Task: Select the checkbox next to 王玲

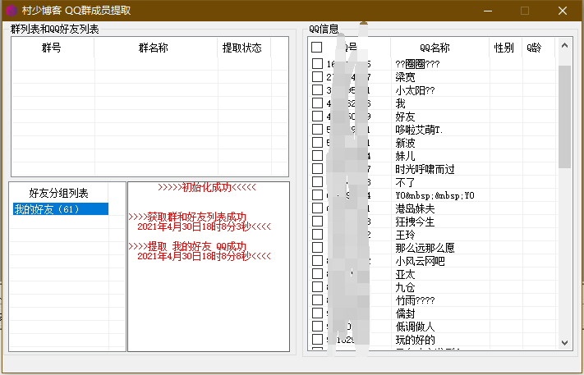Action: [x=317, y=235]
